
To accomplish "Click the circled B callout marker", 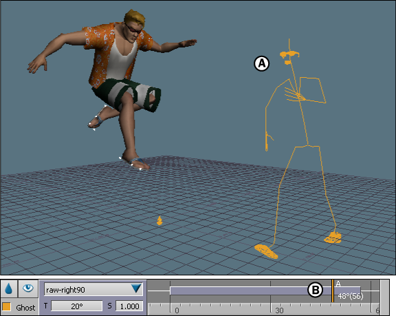I will click(315, 290).
